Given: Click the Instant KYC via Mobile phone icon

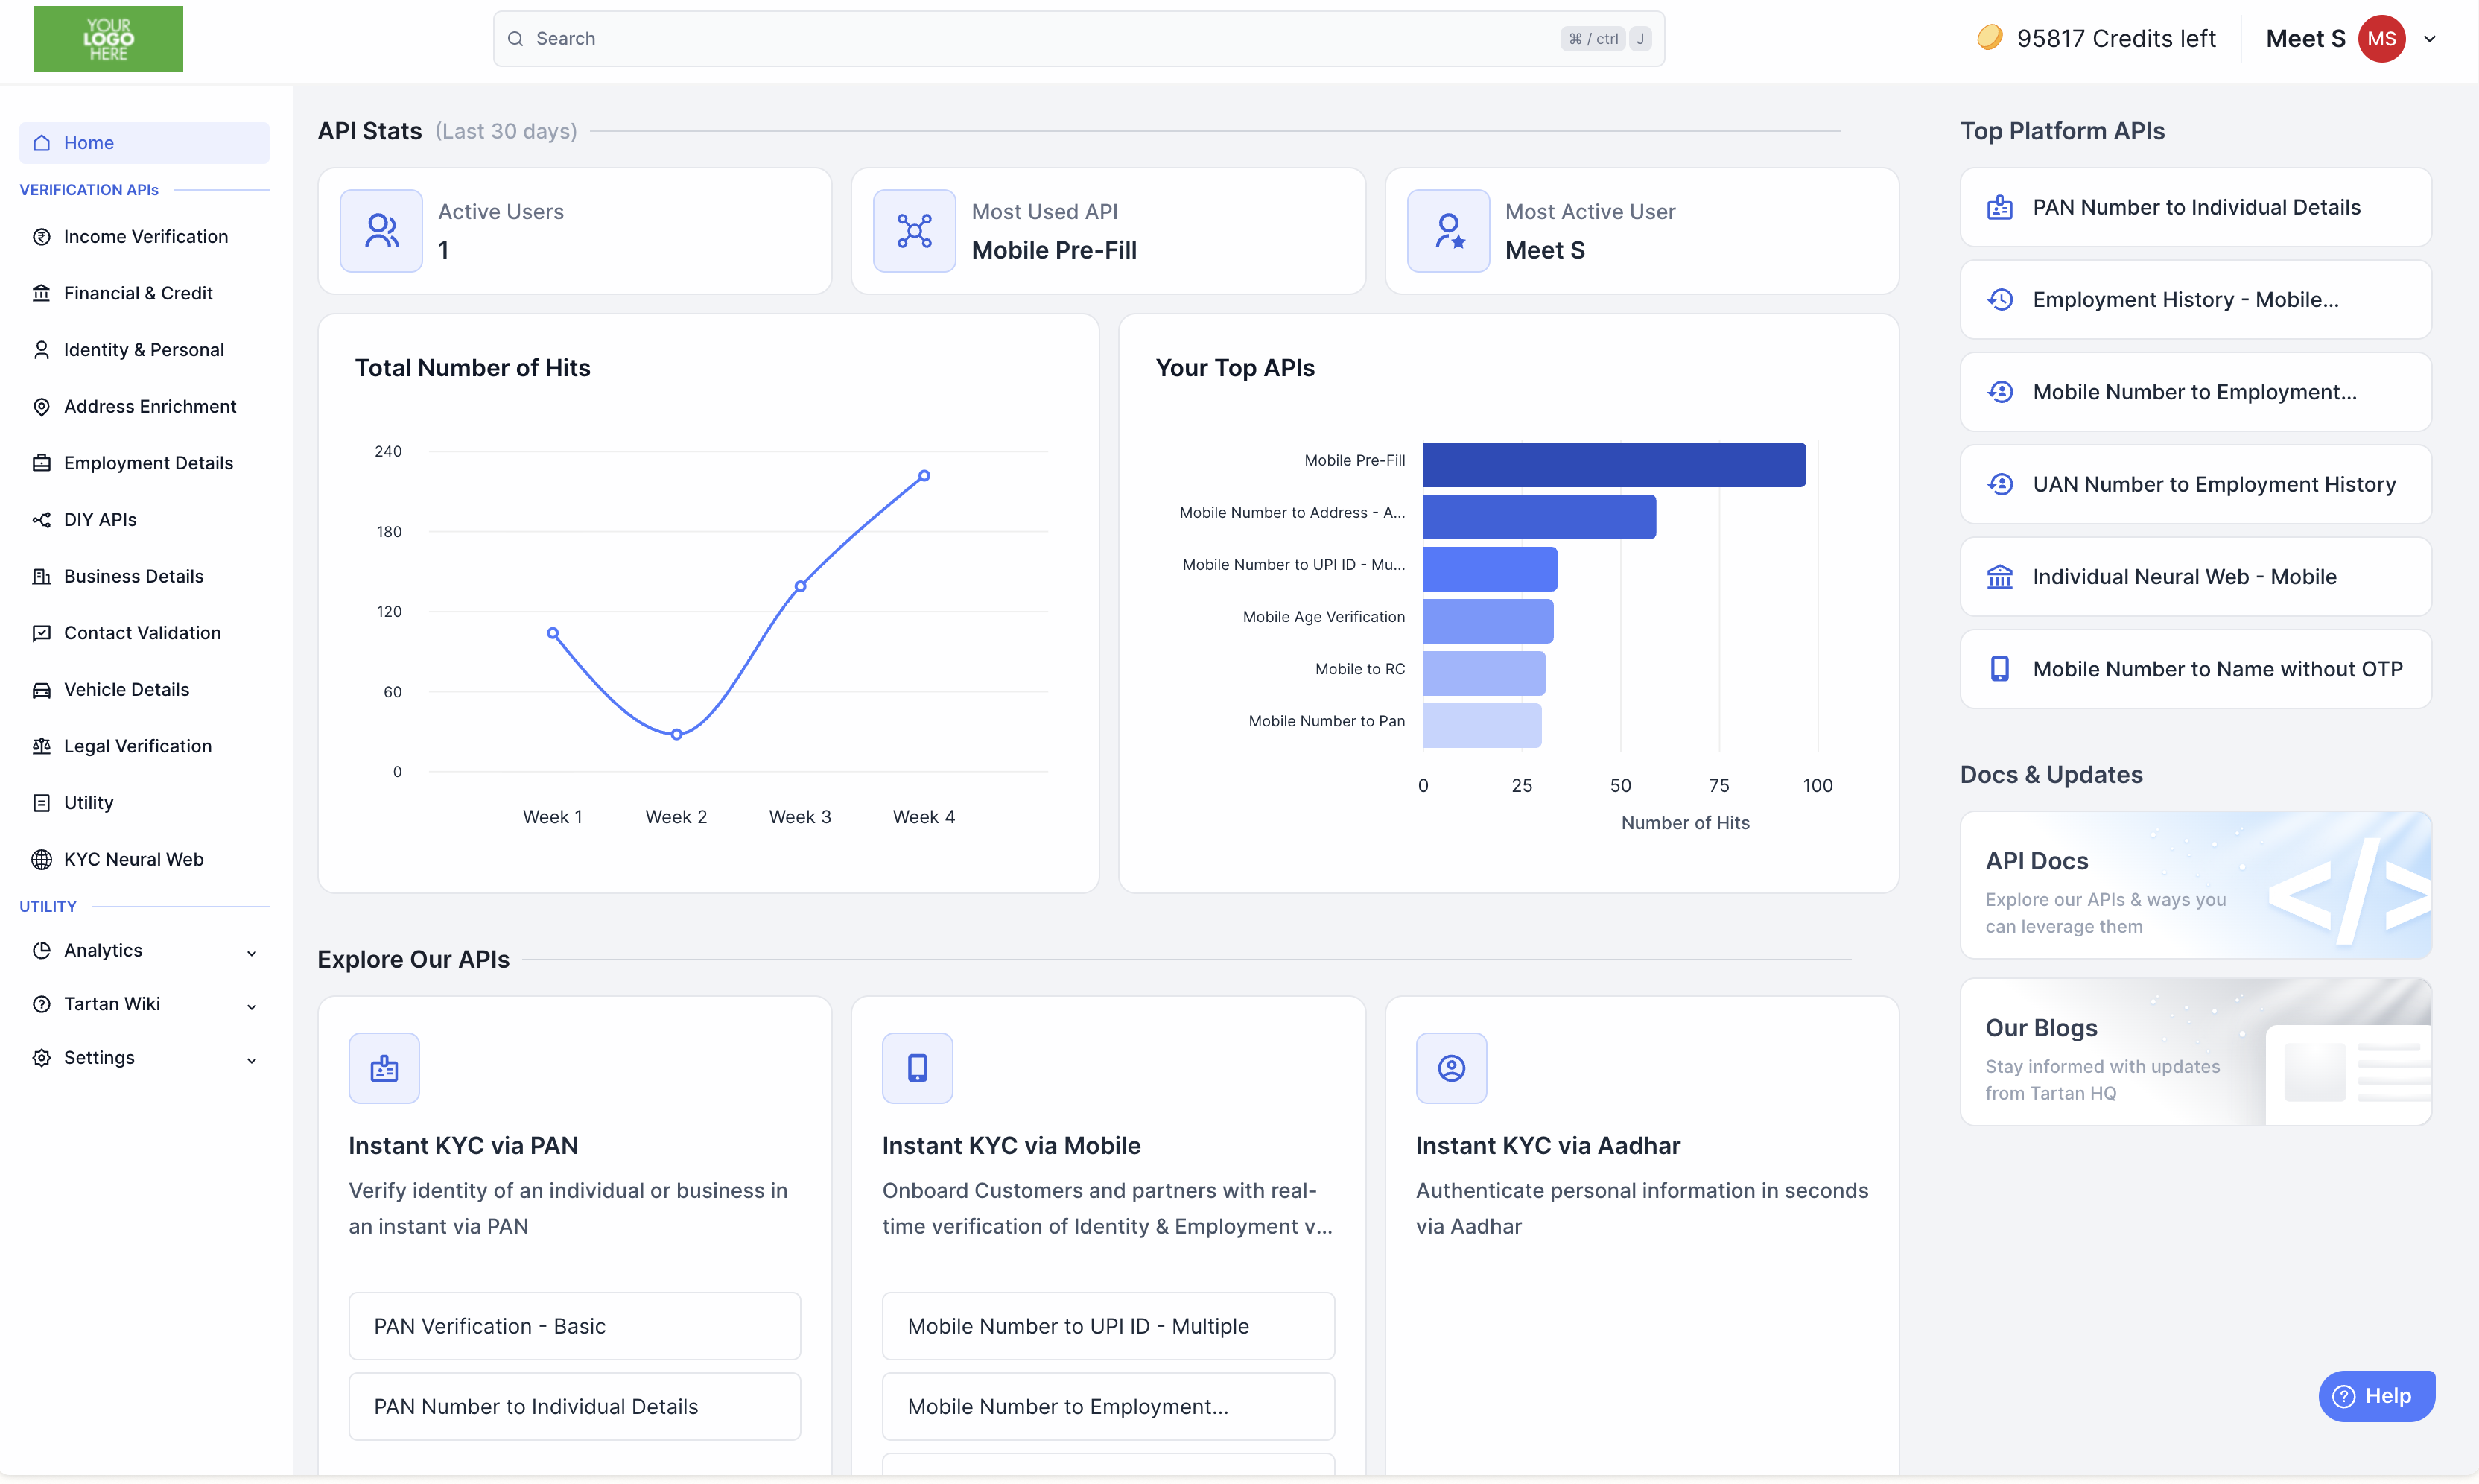Looking at the screenshot, I should coord(917,1068).
